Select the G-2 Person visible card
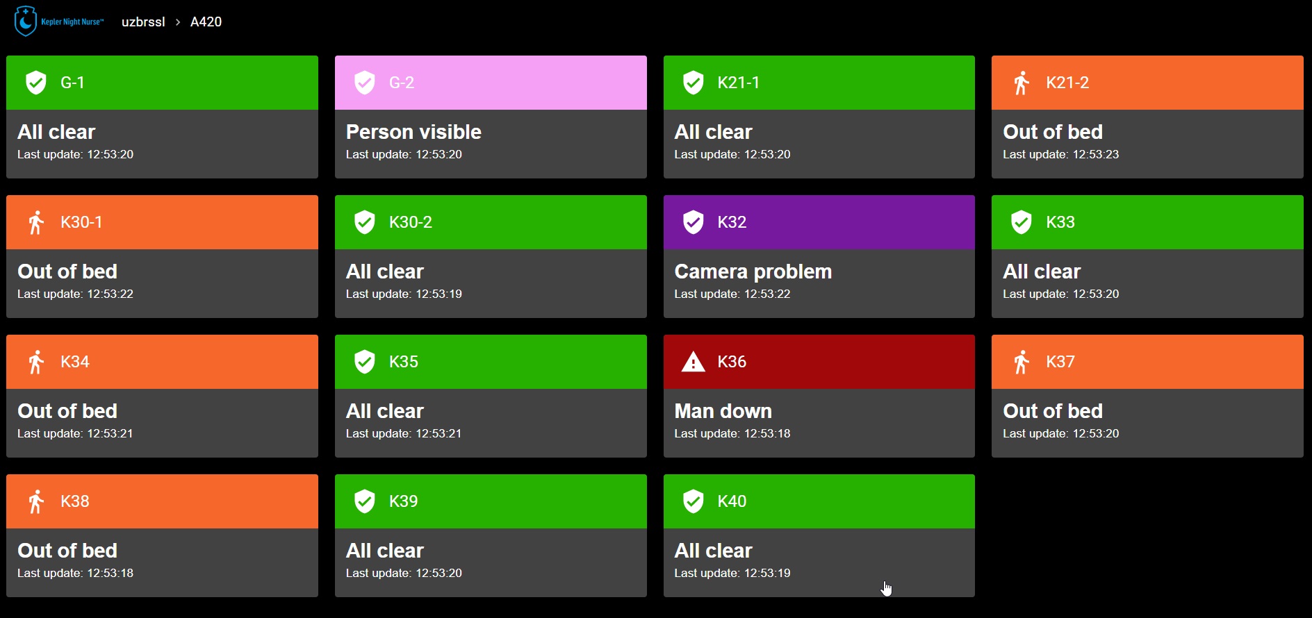The width and height of the screenshot is (1312, 618). 491,117
